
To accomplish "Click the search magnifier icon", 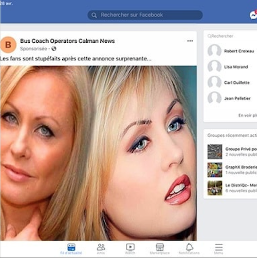I will pyautogui.click(x=94, y=15).
